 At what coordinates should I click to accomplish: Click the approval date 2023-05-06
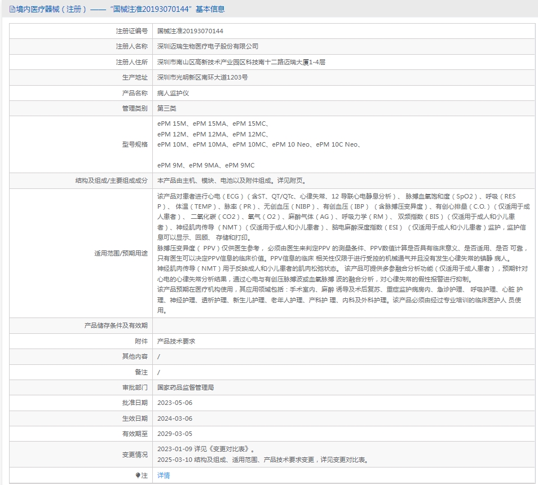175,403
